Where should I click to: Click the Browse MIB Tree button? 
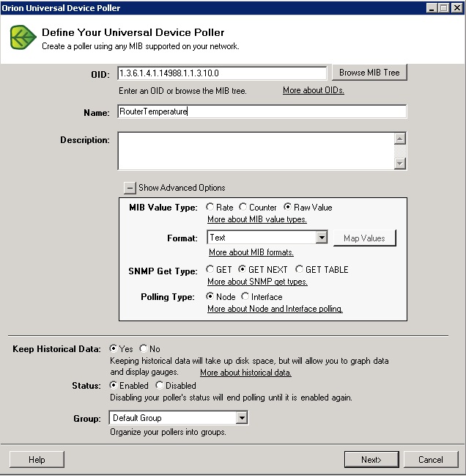point(369,73)
